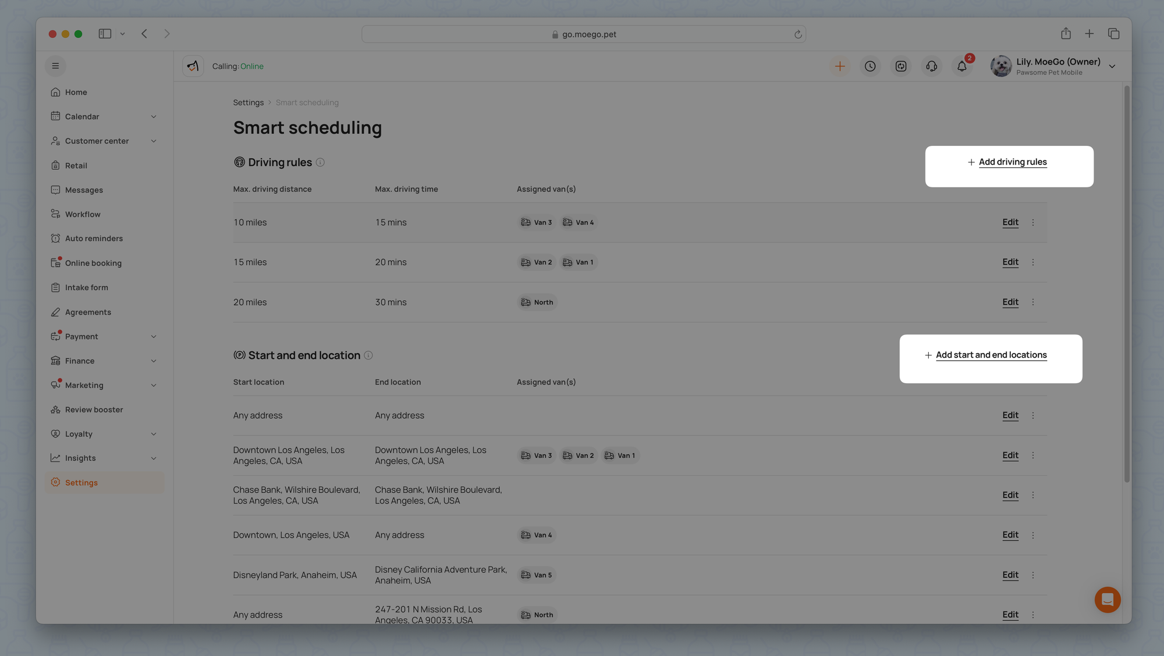Image resolution: width=1164 pixels, height=656 pixels.
Task: Click the page vertical scrollbar
Action: [1127, 285]
